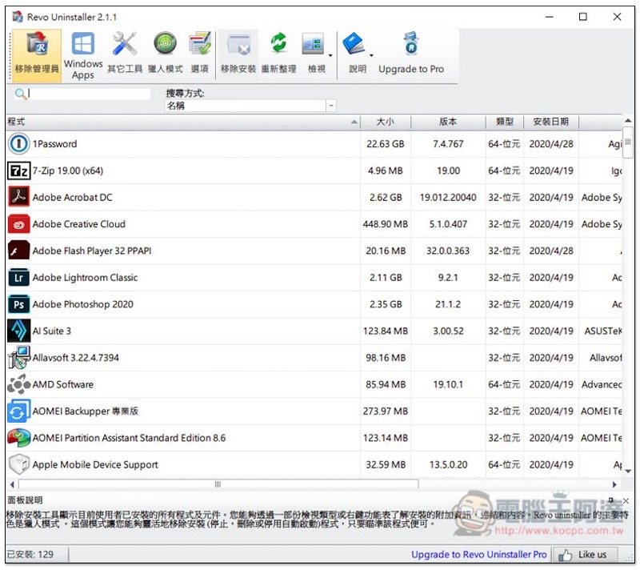Expand the 搜尋方式 名稱 combo box
Image resolution: width=640 pixels, height=570 pixels.
pos(330,106)
